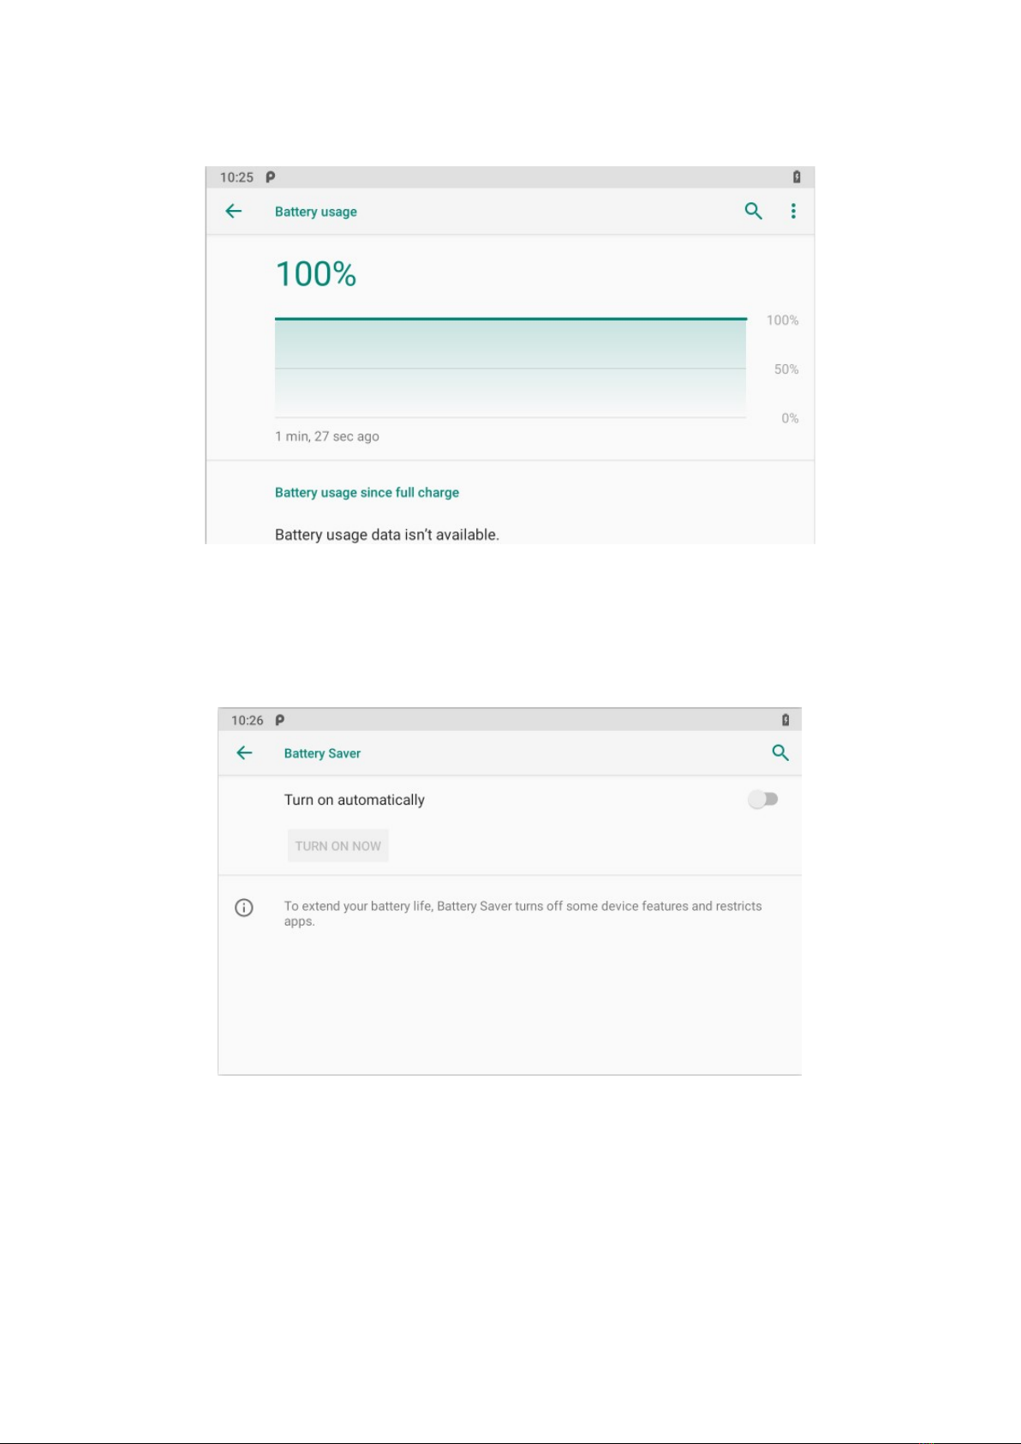Tap info icon beside Battery Saver description

pos(244,908)
